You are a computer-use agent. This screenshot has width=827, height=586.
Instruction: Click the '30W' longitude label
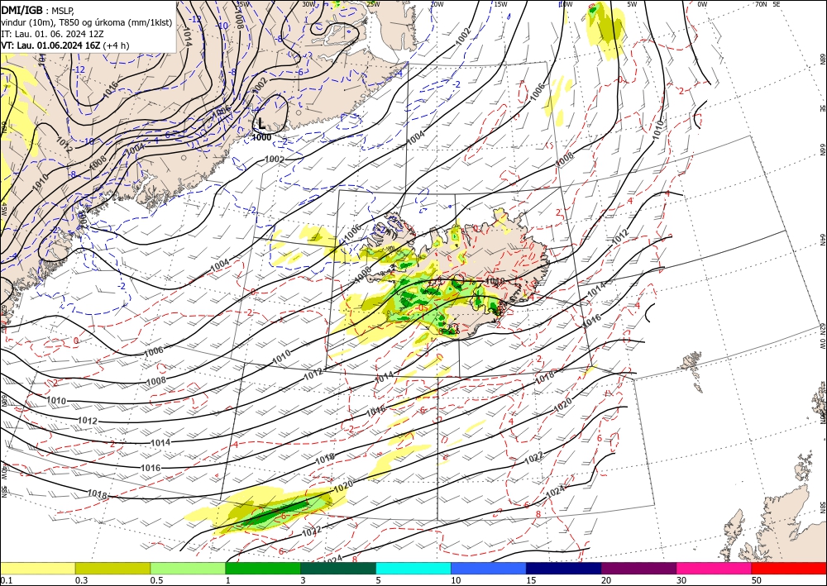308,4
